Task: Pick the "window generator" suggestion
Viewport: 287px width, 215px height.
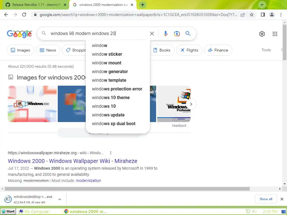Action: [x=118, y=71]
